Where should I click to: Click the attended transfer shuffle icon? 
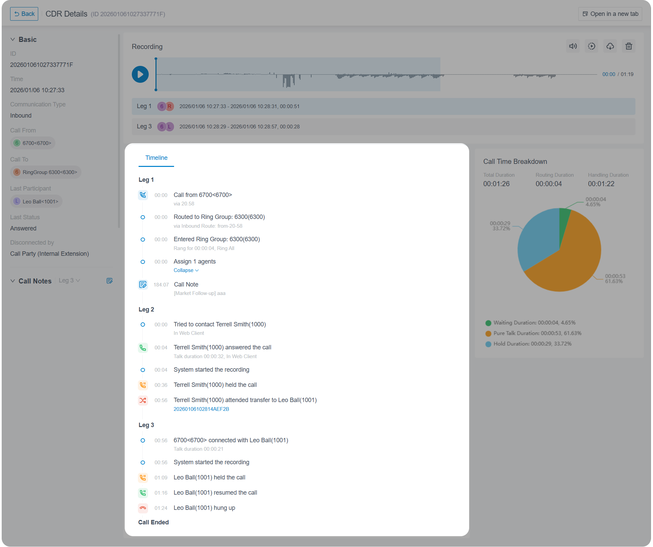(143, 400)
